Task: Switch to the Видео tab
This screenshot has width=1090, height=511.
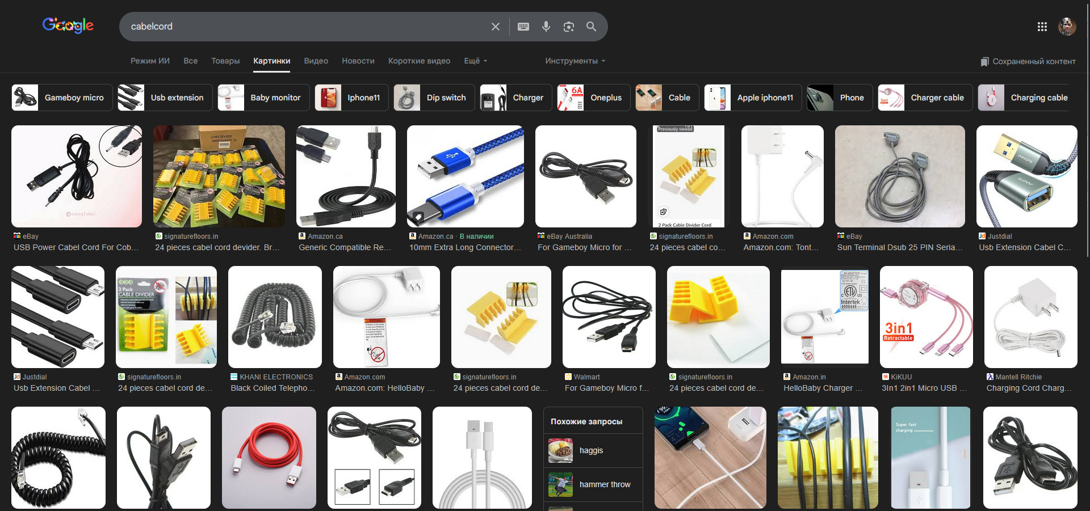Action: [x=316, y=61]
